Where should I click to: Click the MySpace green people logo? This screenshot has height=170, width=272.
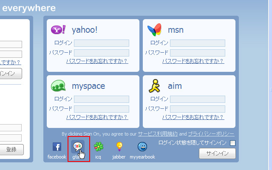[58, 86]
